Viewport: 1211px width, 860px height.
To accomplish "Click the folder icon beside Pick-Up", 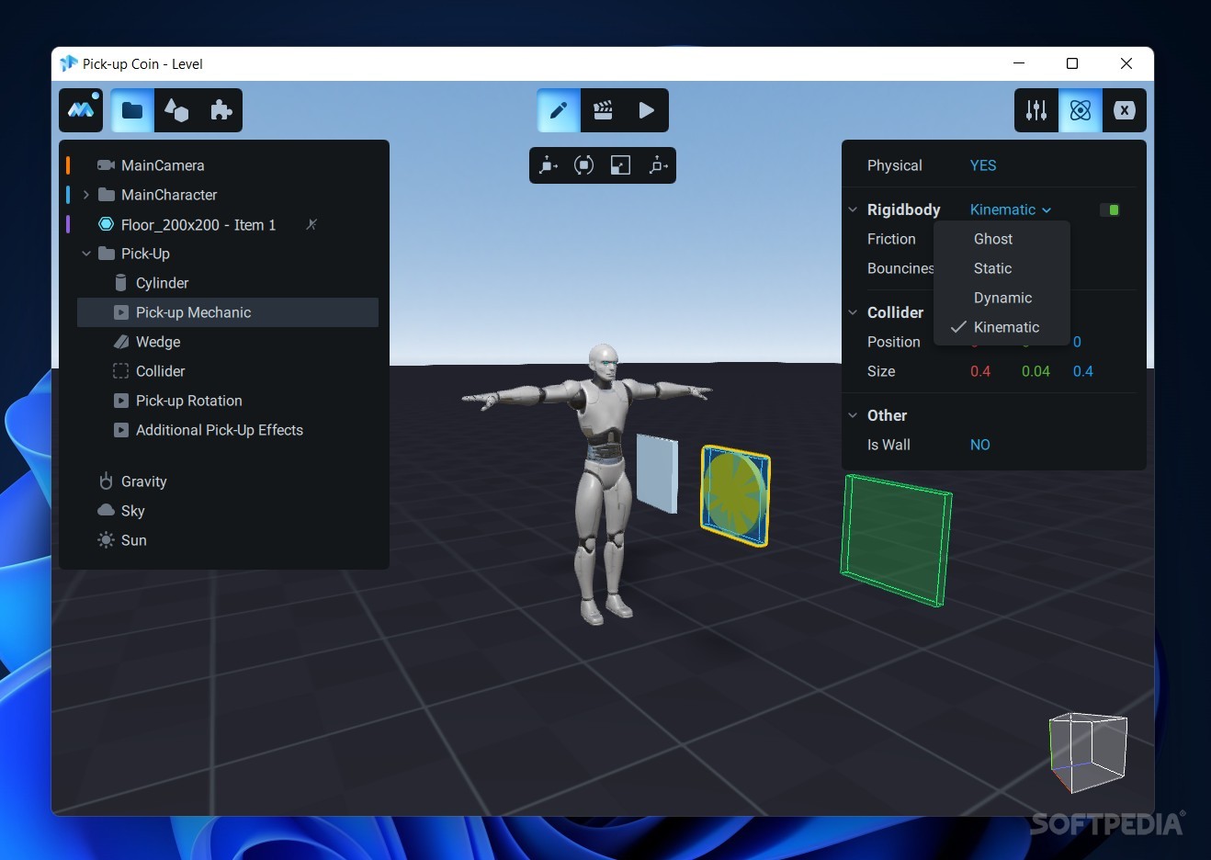I will tap(107, 254).
